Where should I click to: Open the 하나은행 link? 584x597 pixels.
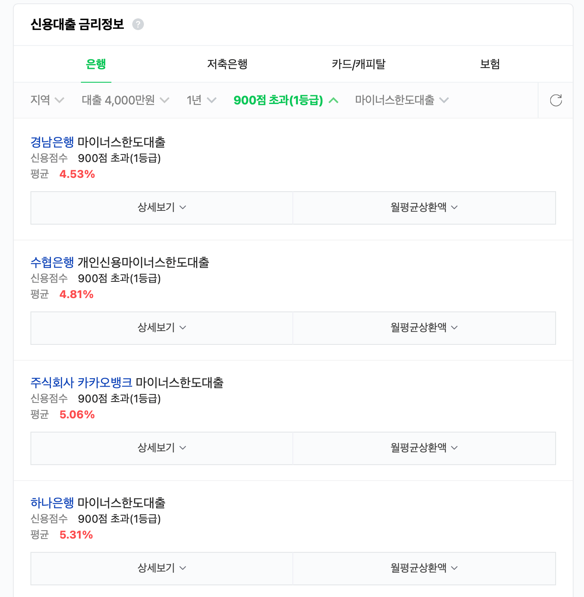[52, 503]
